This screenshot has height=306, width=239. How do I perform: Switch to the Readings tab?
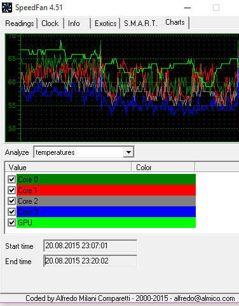pyautogui.click(x=20, y=23)
